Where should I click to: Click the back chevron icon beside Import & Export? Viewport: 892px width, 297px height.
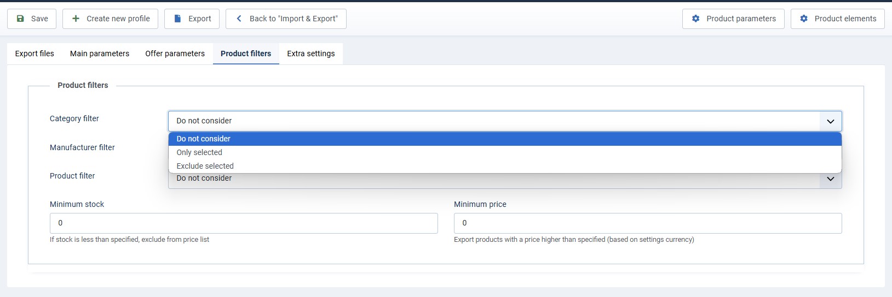click(x=239, y=19)
